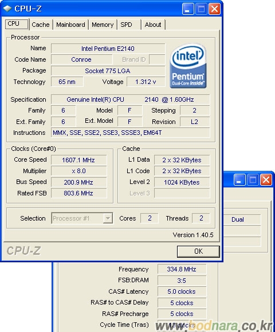Click the 65 nm technology value
The width and height of the screenshot is (275, 332).
[x=67, y=82]
